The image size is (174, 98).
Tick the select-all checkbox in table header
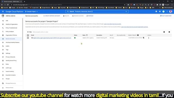28,35
